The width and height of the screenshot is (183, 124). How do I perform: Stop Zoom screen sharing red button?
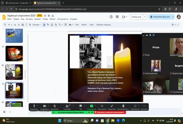[110, 112]
